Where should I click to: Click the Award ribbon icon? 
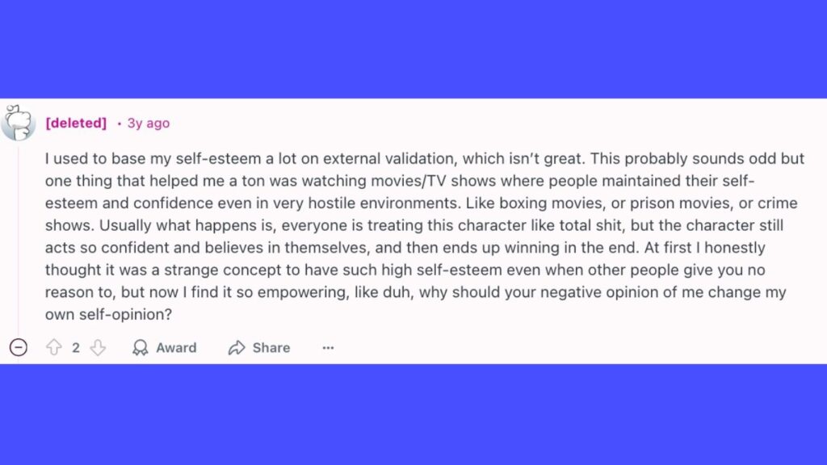(x=141, y=348)
